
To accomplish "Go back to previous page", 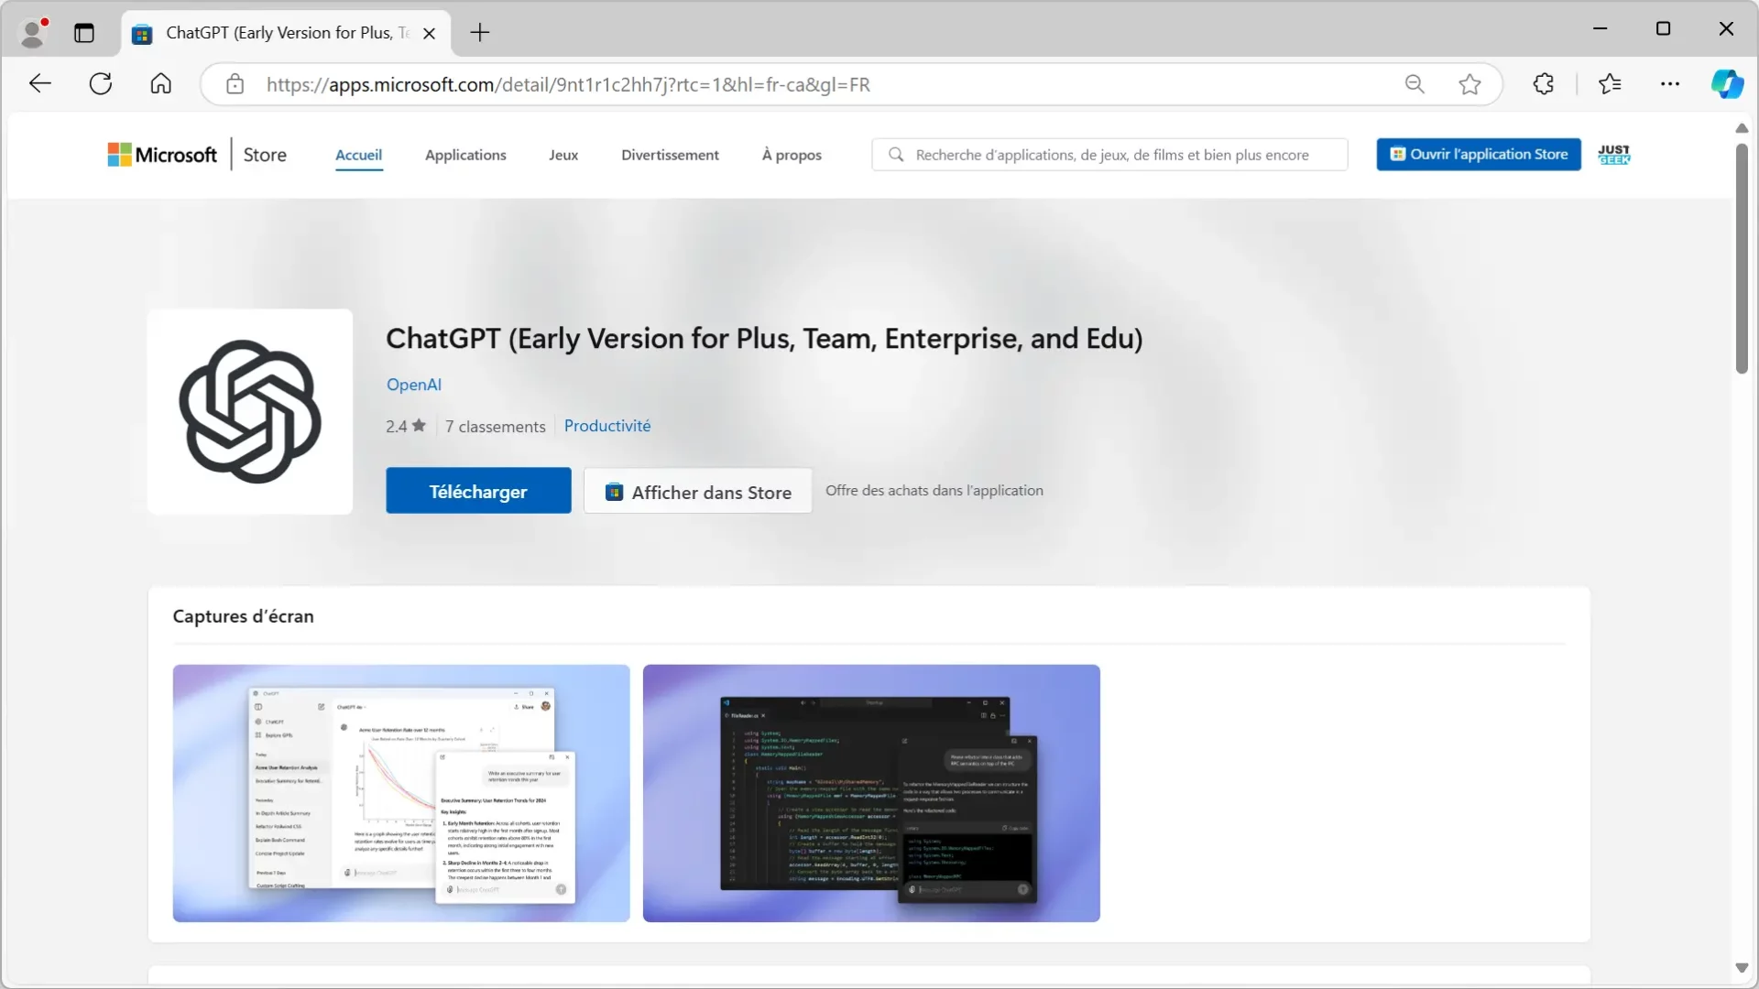I will (x=40, y=84).
